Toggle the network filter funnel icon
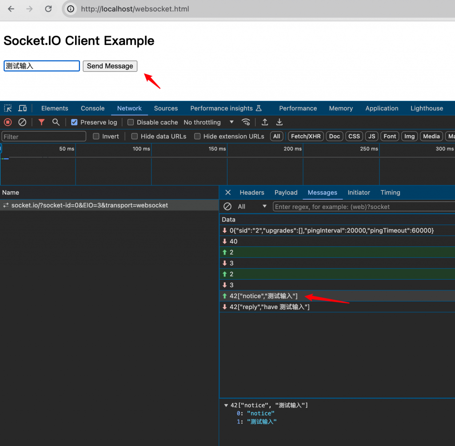 pos(41,122)
